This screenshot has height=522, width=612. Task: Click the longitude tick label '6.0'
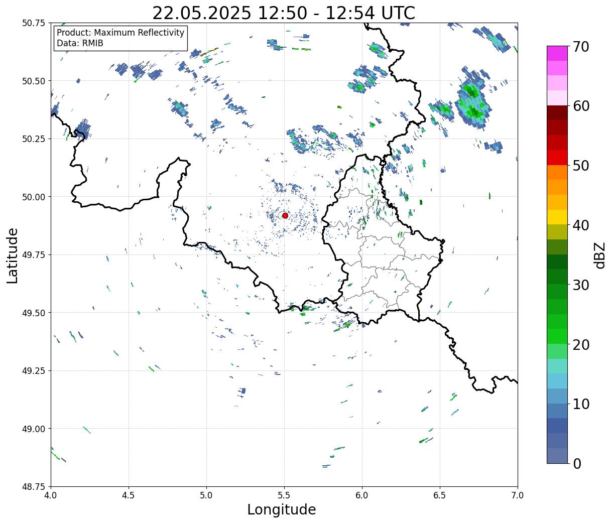point(362,495)
